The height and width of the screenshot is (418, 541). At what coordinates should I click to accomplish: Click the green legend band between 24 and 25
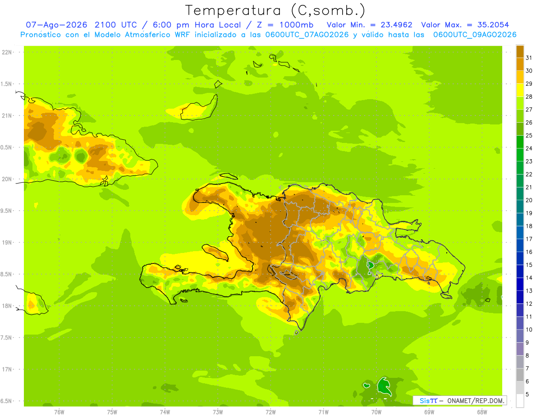pos(520,142)
